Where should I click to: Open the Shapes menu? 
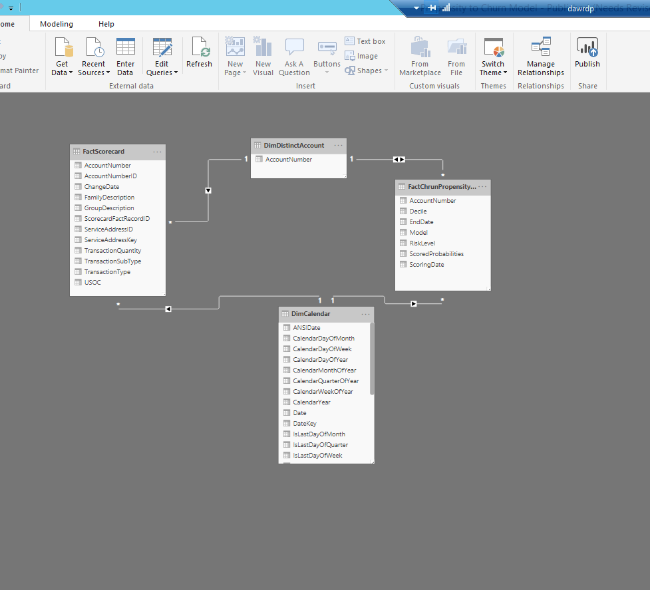pyautogui.click(x=366, y=71)
